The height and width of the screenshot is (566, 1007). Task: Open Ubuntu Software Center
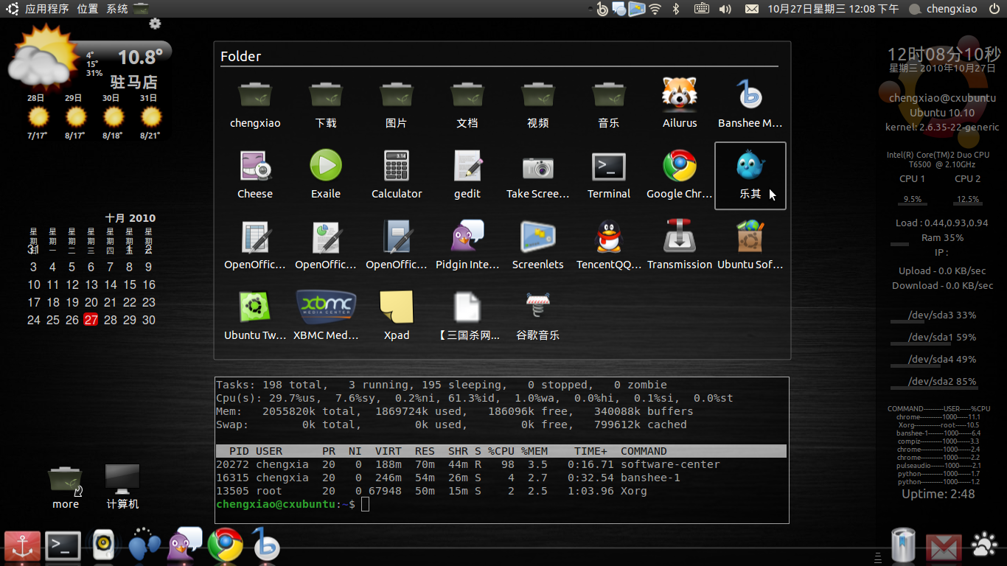pyautogui.click(x=750, y=246)
